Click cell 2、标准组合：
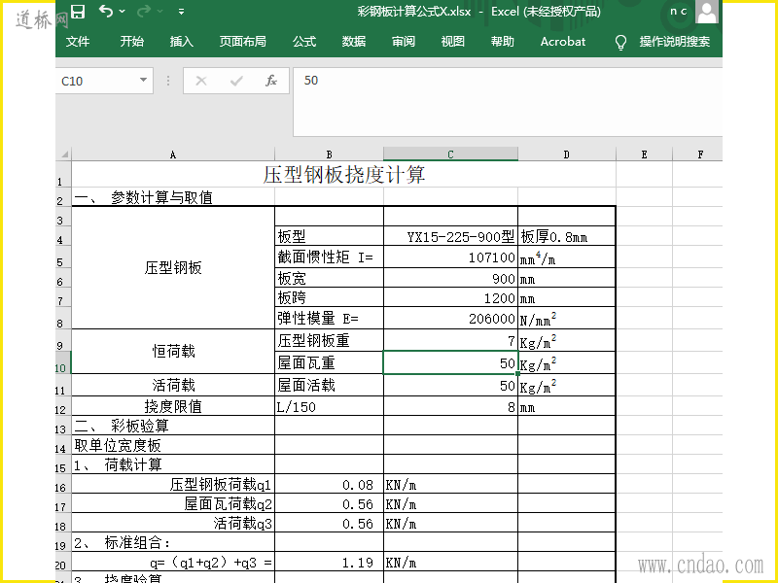Image resolution: width=778 pixels, height=583 pixels. click(x=173, y=542)
